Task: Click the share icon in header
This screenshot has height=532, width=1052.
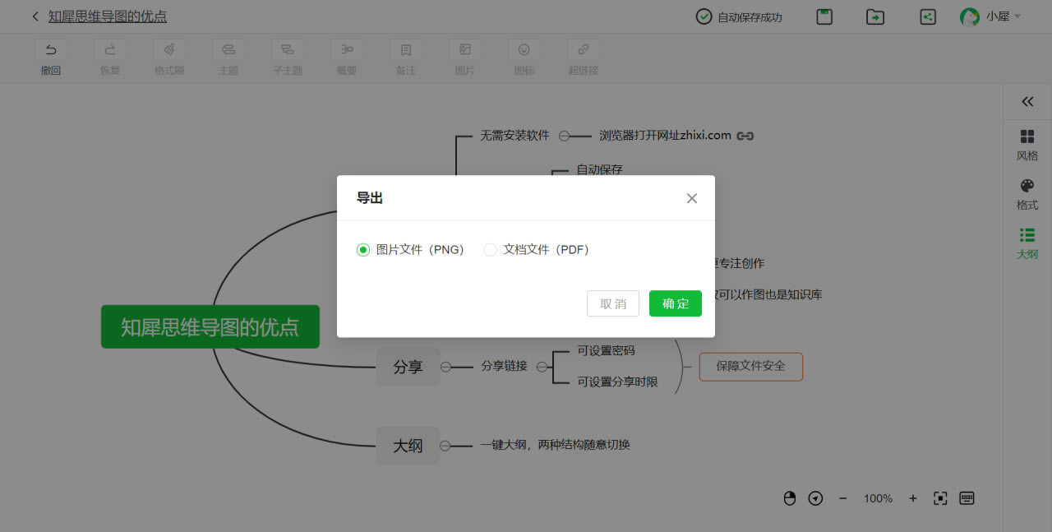Action: click(x=928, y=16)
